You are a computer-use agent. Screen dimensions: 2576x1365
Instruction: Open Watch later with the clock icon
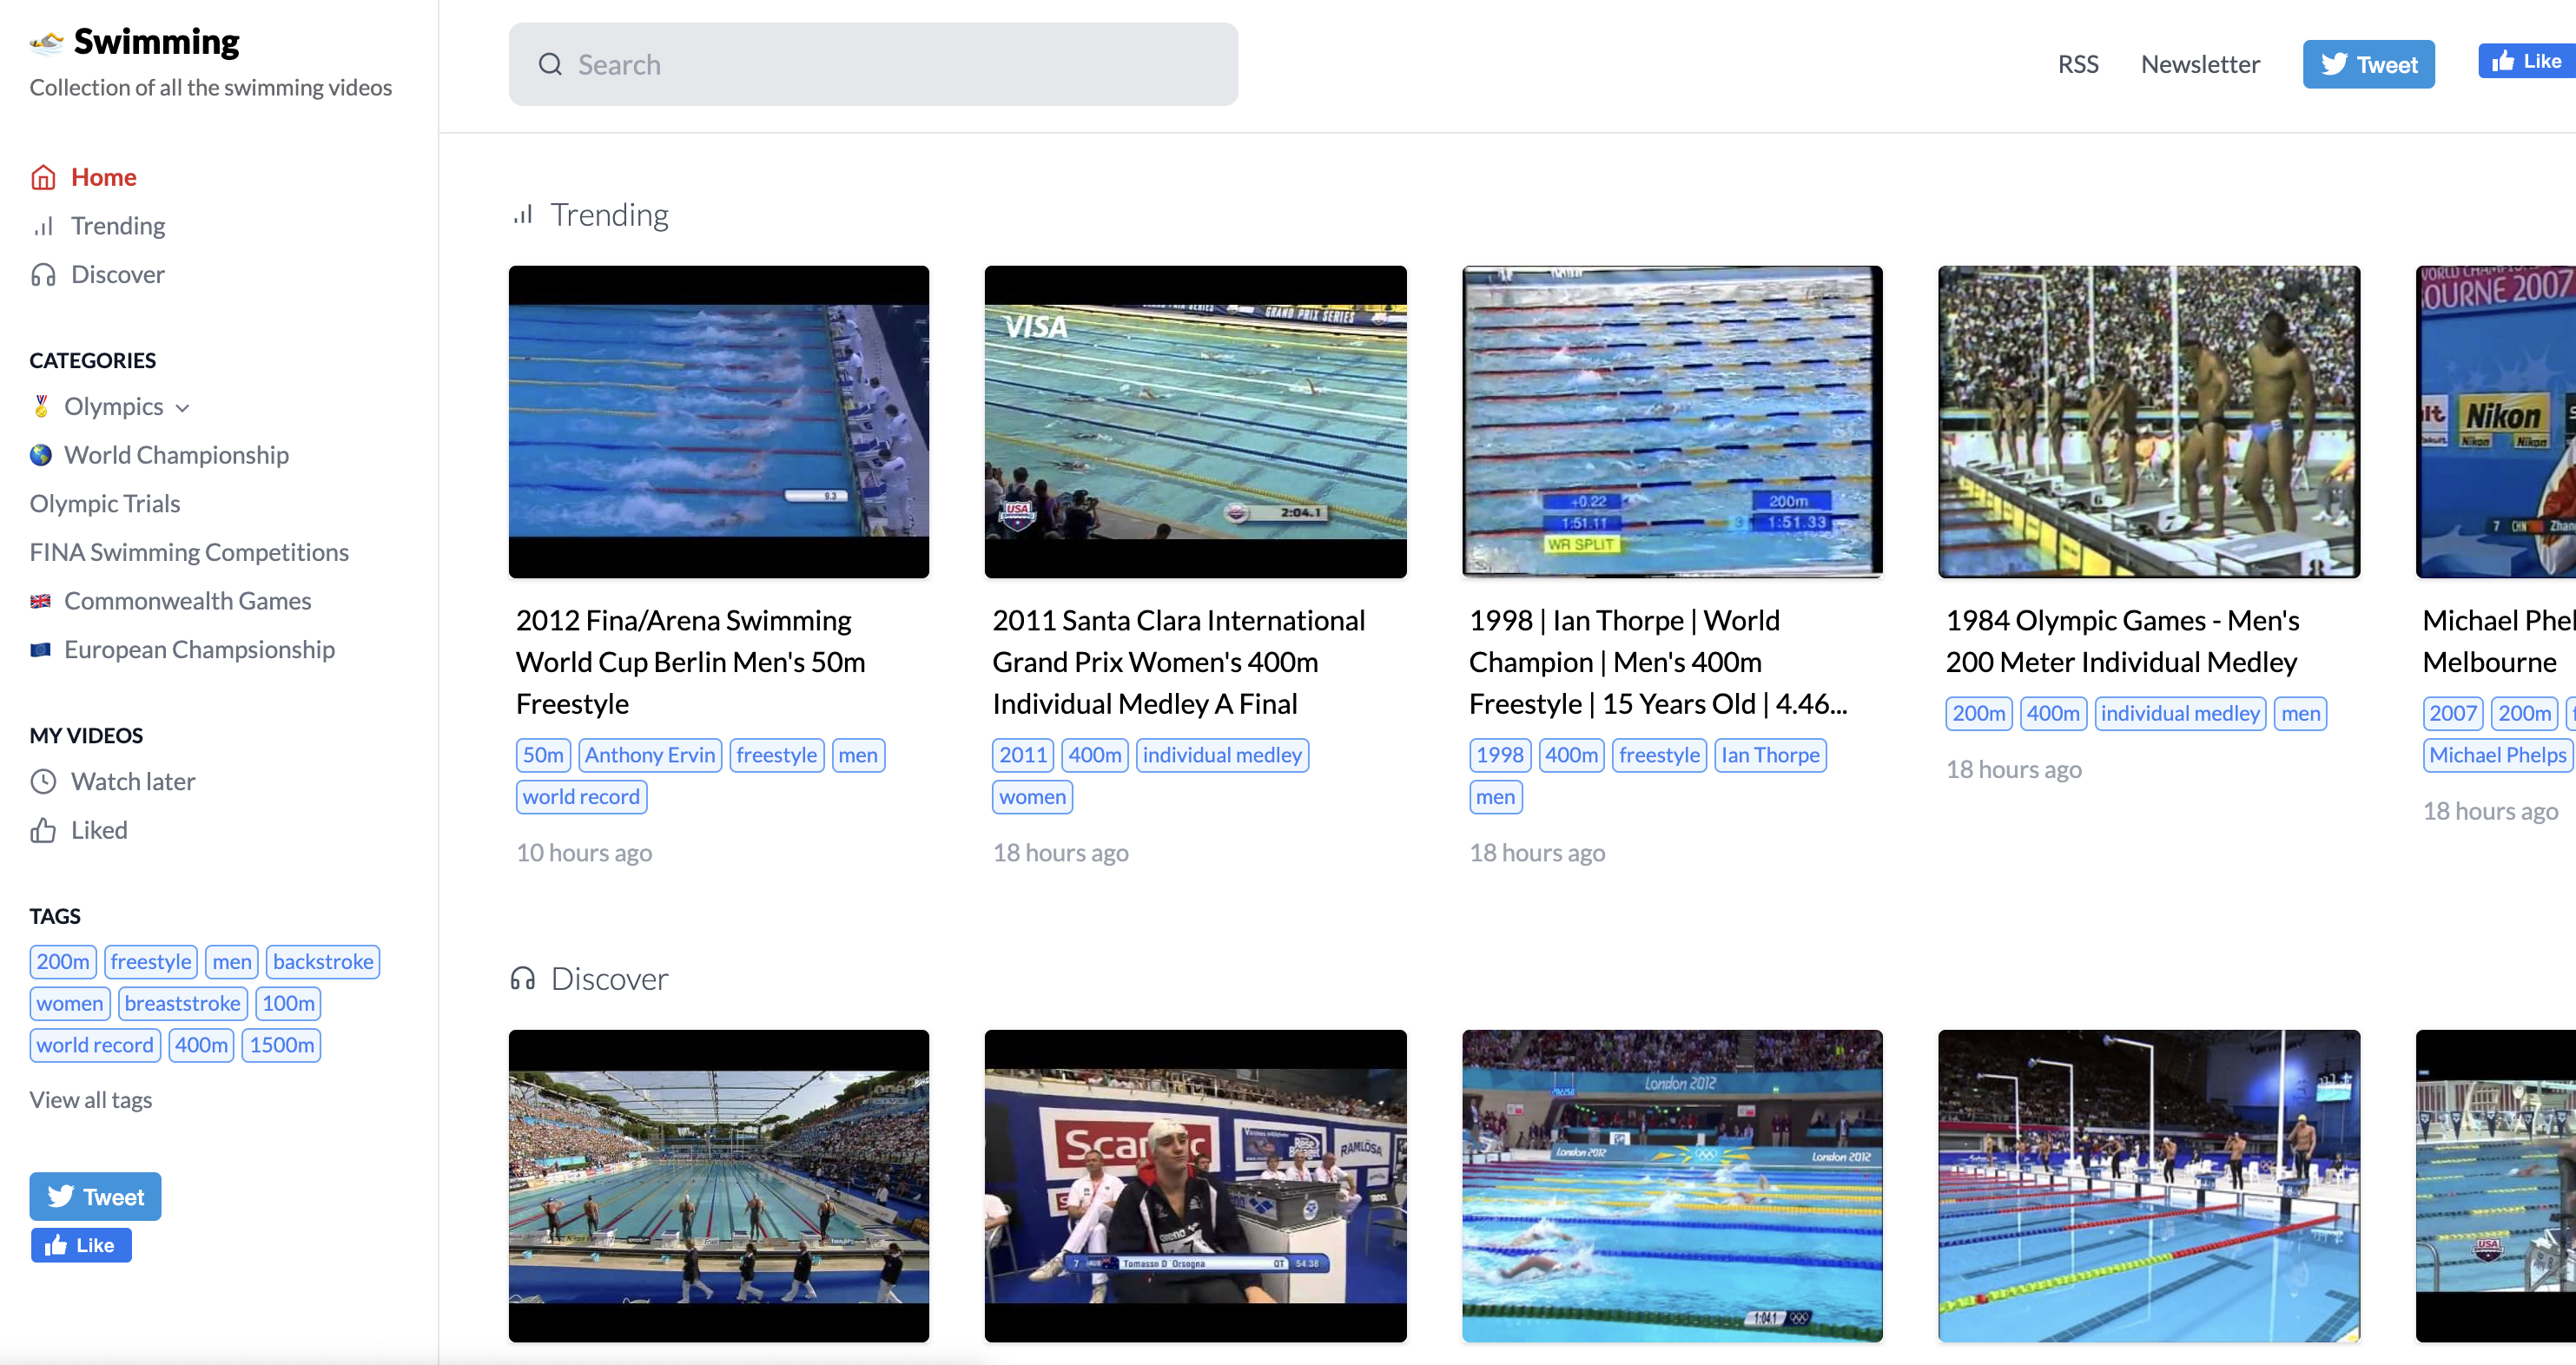(44, 781)
